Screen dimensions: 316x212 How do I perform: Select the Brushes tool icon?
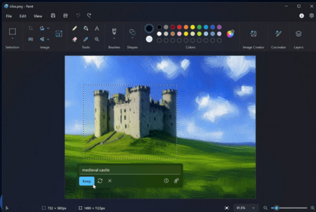(x=114, y=31)
